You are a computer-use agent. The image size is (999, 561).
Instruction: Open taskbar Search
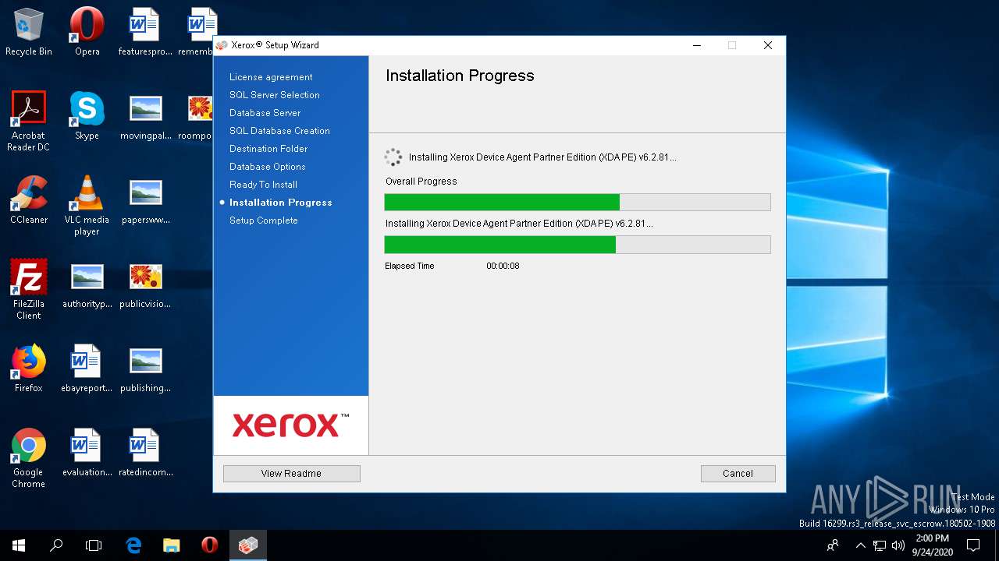[56, 545]
